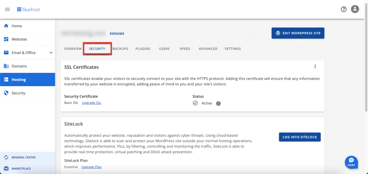Click the Log Into SiteLock button

(300, 137)
